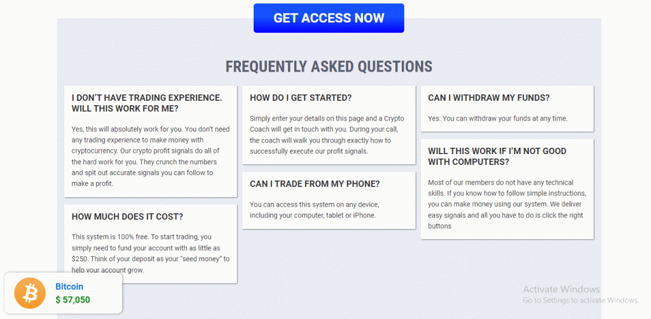Screen dimensions: 651x319
Task: Open the 'Will this work if I'm not good with computers?' question
Action: [497, 157]
